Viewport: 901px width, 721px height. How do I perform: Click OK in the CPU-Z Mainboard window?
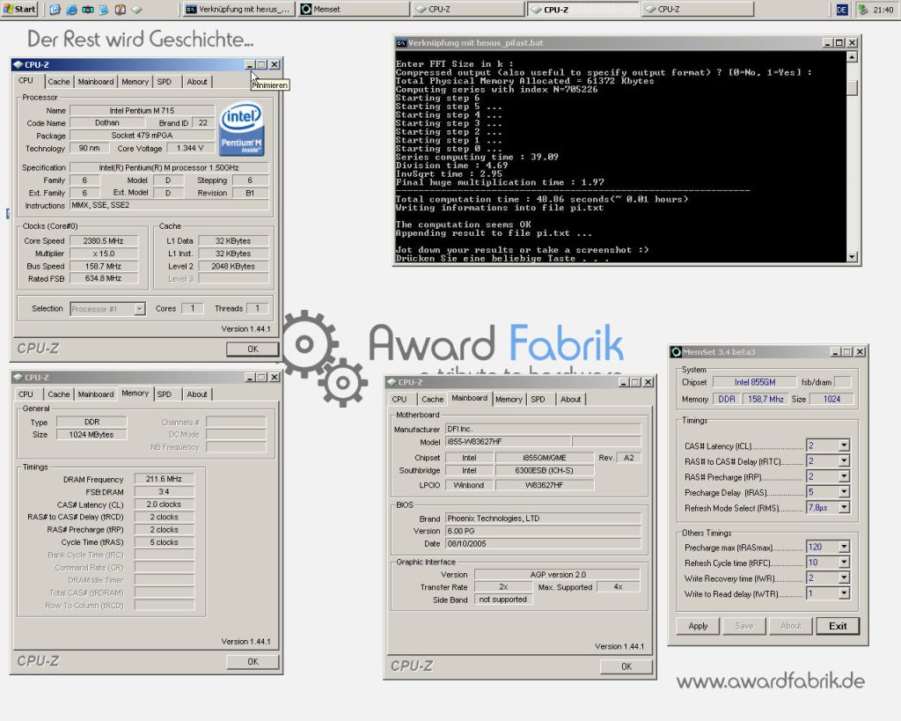tap(626, 666)
